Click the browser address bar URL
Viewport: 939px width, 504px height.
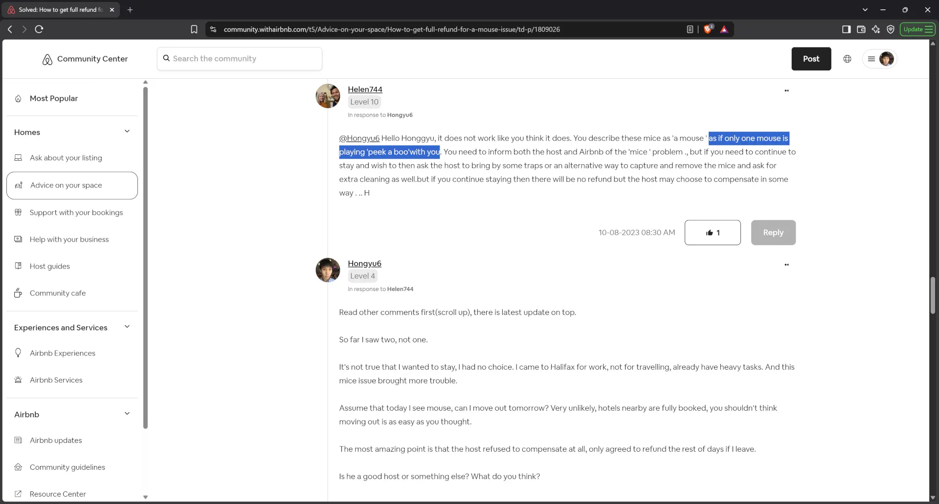pyautogui.click(x=392, y=29)
